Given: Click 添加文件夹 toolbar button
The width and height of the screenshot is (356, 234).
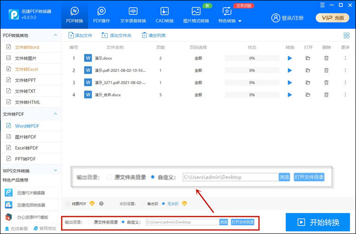Looking at the screenshot, I should click(x=116, y=36).
